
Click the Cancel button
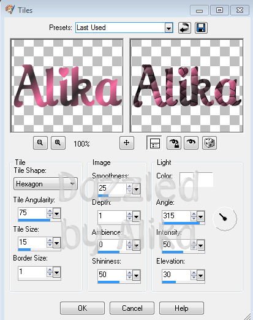click(132, 308)
